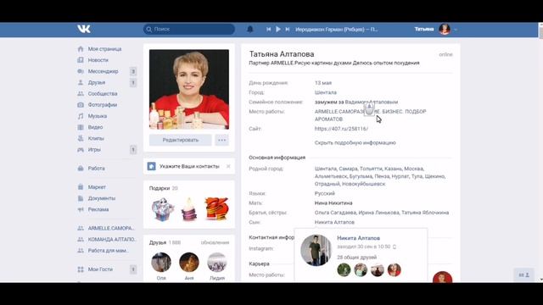
Task: Click the Мессенджер unread counter badge
Action: click(x=133, y=71)
